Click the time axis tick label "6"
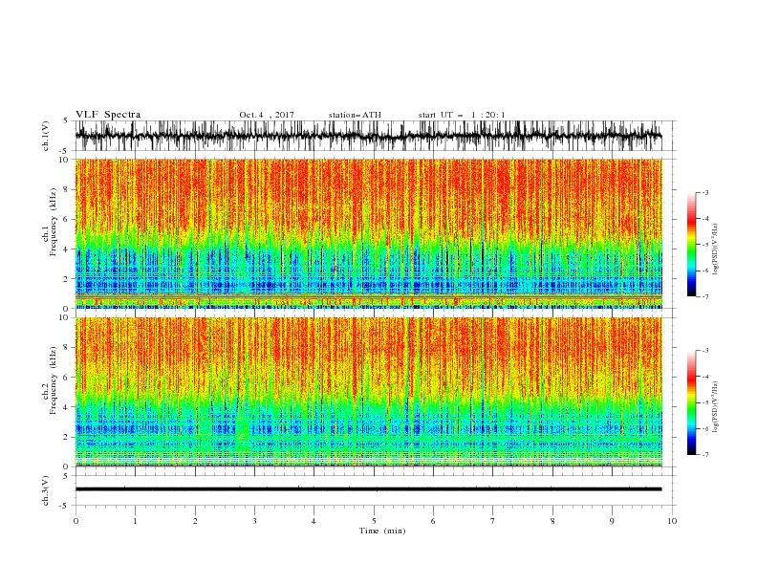757x585 pixels. pos(433,521)
